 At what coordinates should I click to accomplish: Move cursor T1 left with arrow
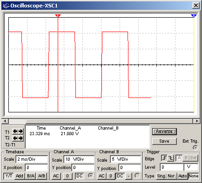[x=15, y=131]
